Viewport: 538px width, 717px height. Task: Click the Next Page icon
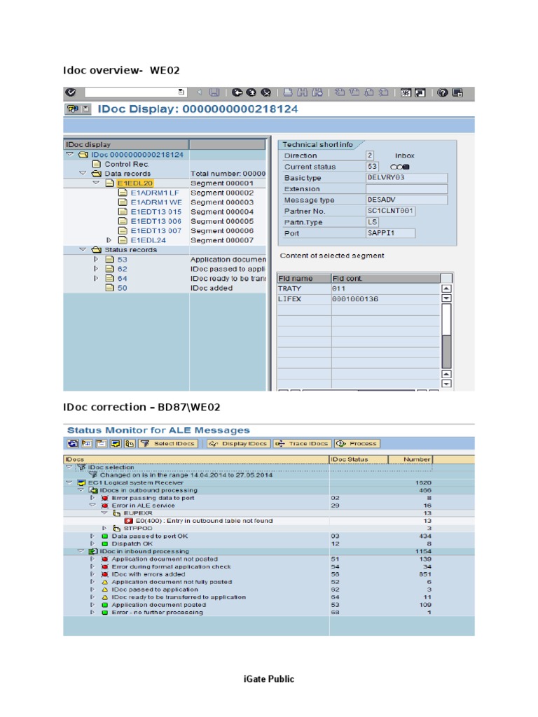pos(369,92)
